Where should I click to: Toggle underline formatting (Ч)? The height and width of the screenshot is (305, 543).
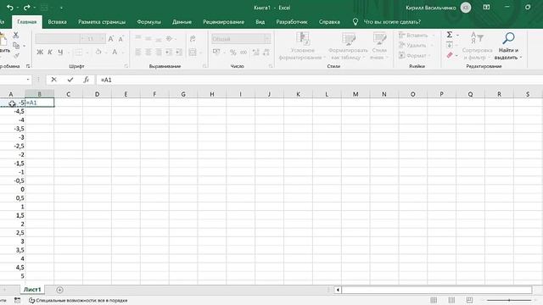pyautogui.click(x=60, y=53)
